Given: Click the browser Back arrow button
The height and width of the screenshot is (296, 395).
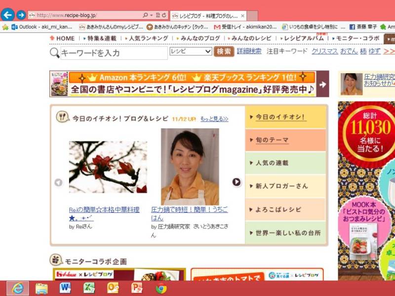Looking at the screenshot, I should (7, 15).
